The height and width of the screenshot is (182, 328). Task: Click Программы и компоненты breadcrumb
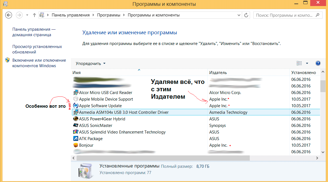pyautogui.click(x=154, y=15)
